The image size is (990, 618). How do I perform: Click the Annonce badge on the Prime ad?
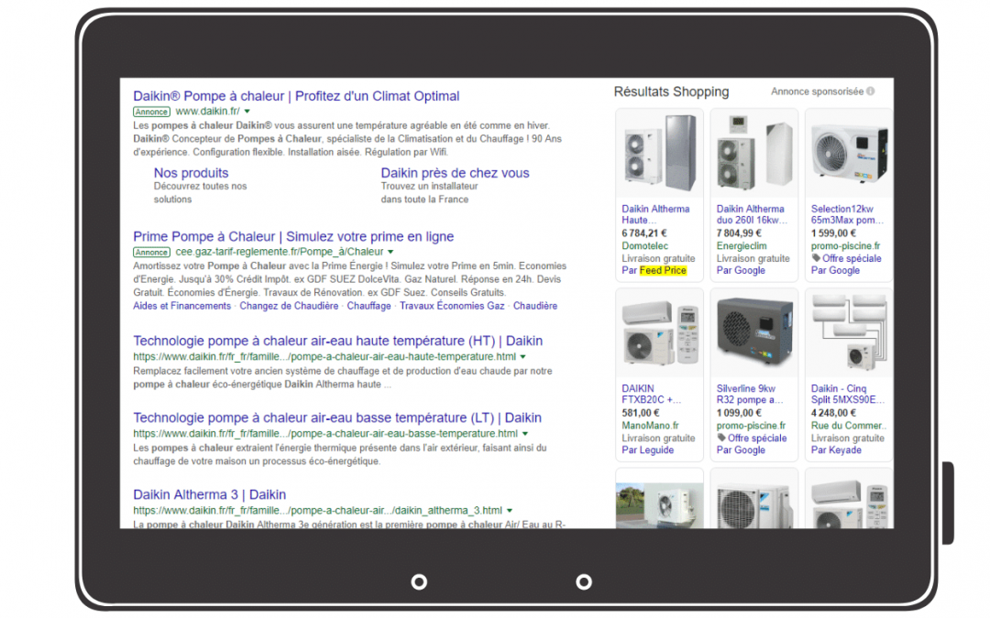coord(151,253)
